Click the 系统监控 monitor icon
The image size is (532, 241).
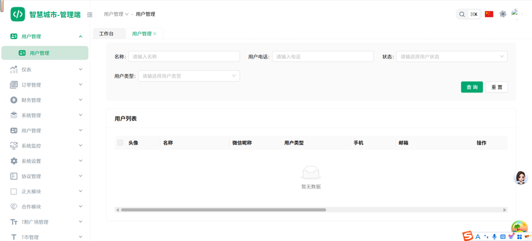click(x=13, y=146)
